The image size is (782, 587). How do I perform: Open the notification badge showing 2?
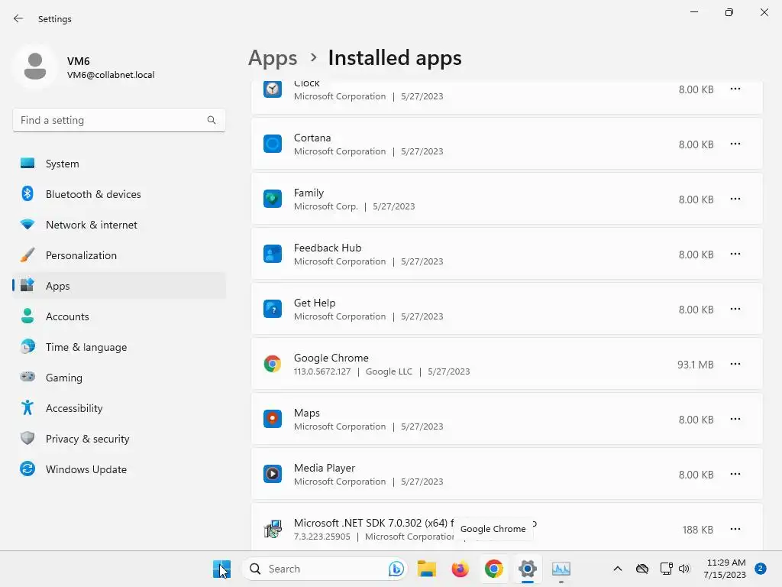click(x=761, y=569)
